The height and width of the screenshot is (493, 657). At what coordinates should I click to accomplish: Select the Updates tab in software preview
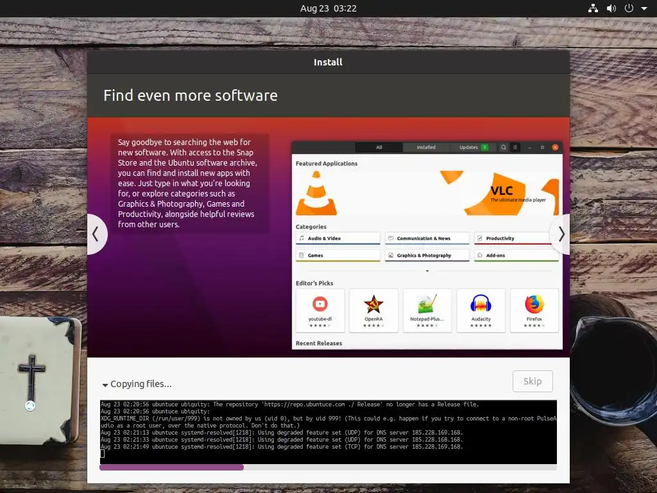tap(473, 147)
